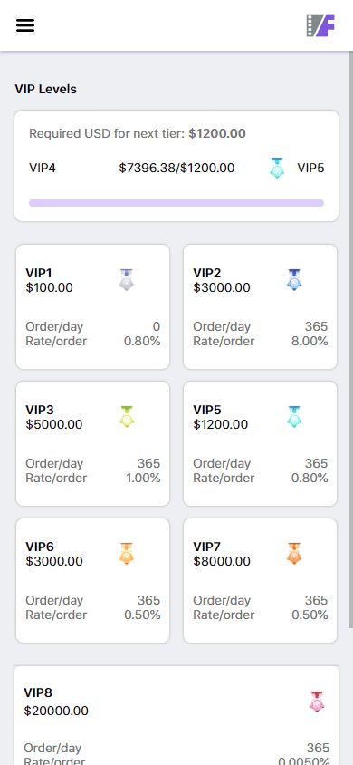Choose the VIP7 $8000.00 level card

tap(260, 581)
